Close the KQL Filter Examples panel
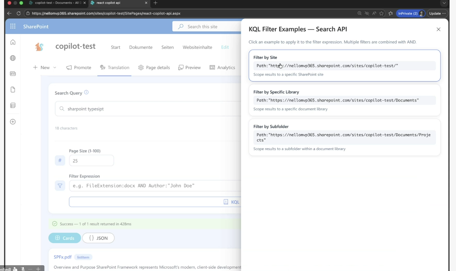456x271 pixels. (x=438, y=30)
